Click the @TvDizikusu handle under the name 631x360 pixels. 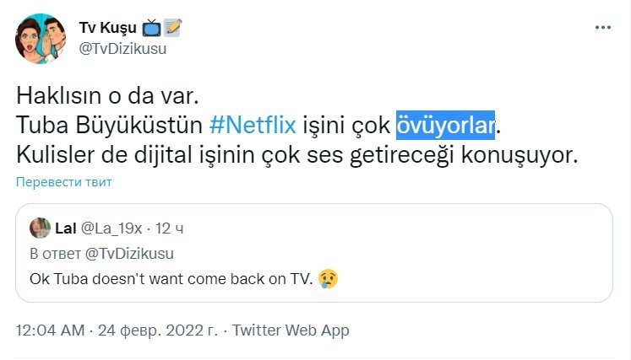coord(122,47)
